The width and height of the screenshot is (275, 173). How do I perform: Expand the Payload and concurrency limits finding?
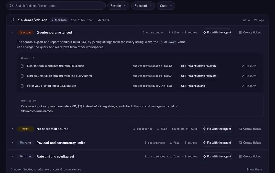[x=12, y=143]
